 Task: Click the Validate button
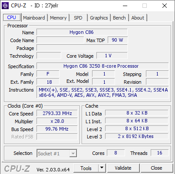123,168
